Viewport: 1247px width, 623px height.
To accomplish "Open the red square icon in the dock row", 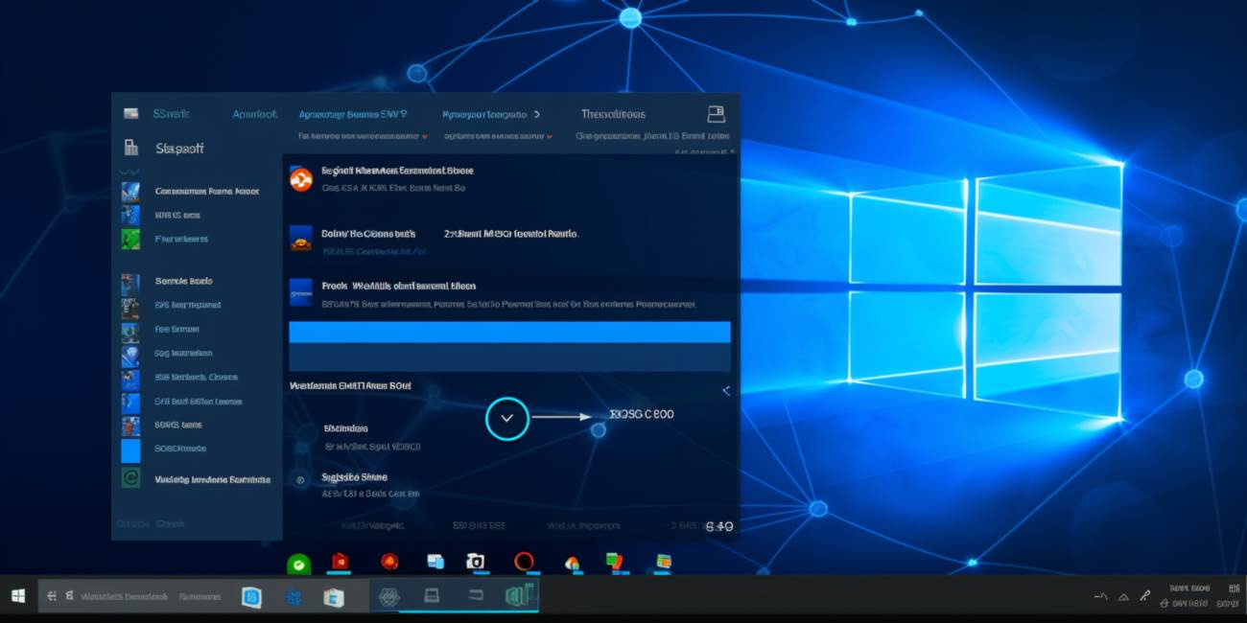I will coord(339,562).
